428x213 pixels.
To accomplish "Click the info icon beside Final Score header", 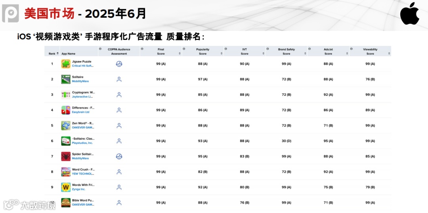I will coord(142,49).
